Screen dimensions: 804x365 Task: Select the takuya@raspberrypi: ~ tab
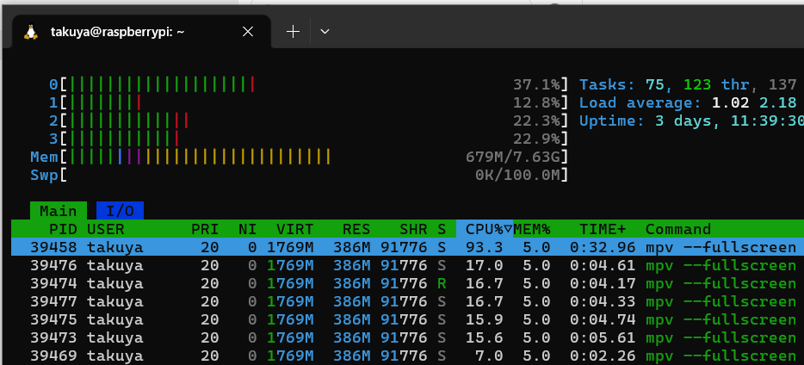pyautogui.click(x=141, y=32)
